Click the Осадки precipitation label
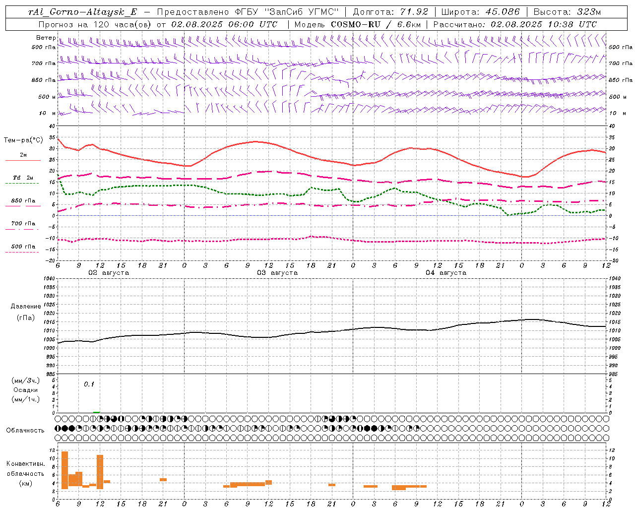This screenshot has height=508, width=635. pos(26,390)
